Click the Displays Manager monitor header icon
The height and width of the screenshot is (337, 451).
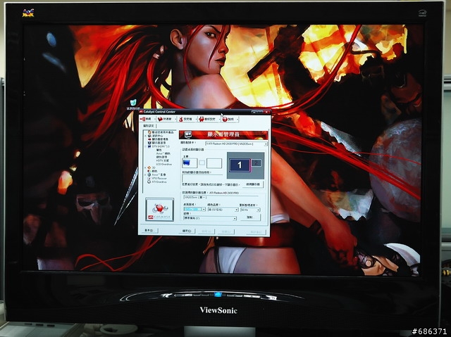(188, 134)
